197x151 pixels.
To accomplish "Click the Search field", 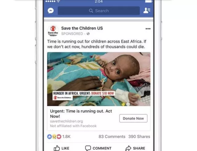I will pyautogui.click(x=99, y=11).
